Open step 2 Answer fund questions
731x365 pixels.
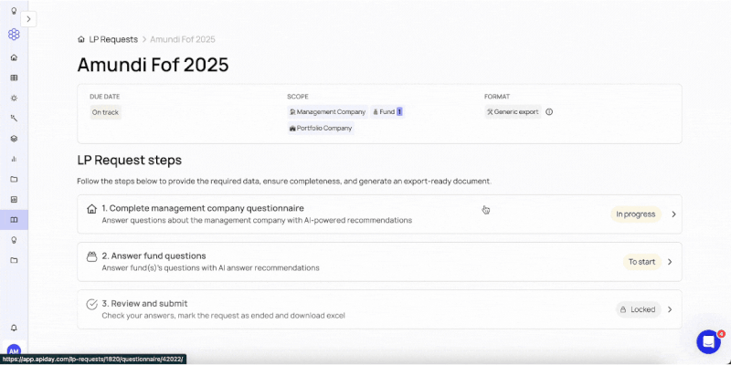pos(379,262)
